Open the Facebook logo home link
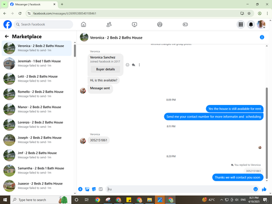 pos(8,24)
